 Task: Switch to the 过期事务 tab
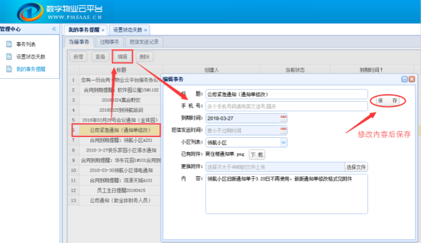point(109,42)
